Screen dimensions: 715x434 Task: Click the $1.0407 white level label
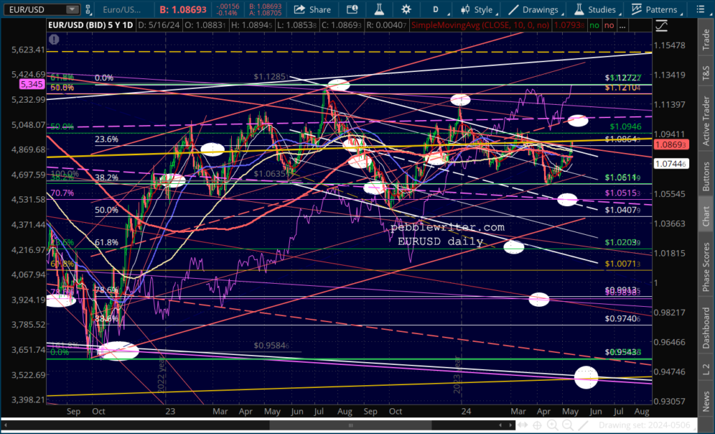click(x=623, y=210)
